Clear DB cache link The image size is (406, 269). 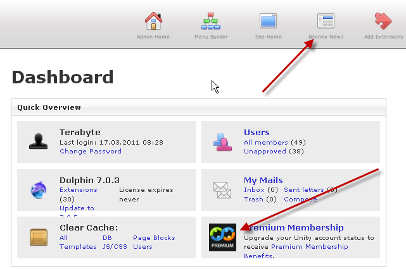(107, 237)
